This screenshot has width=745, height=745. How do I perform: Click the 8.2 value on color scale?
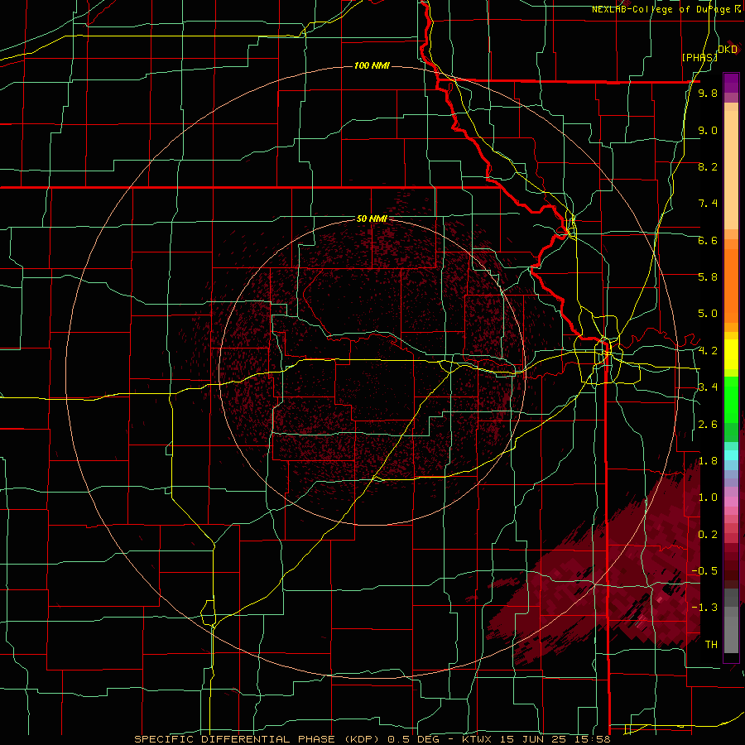pyautogui.click(x=708, y=166)
